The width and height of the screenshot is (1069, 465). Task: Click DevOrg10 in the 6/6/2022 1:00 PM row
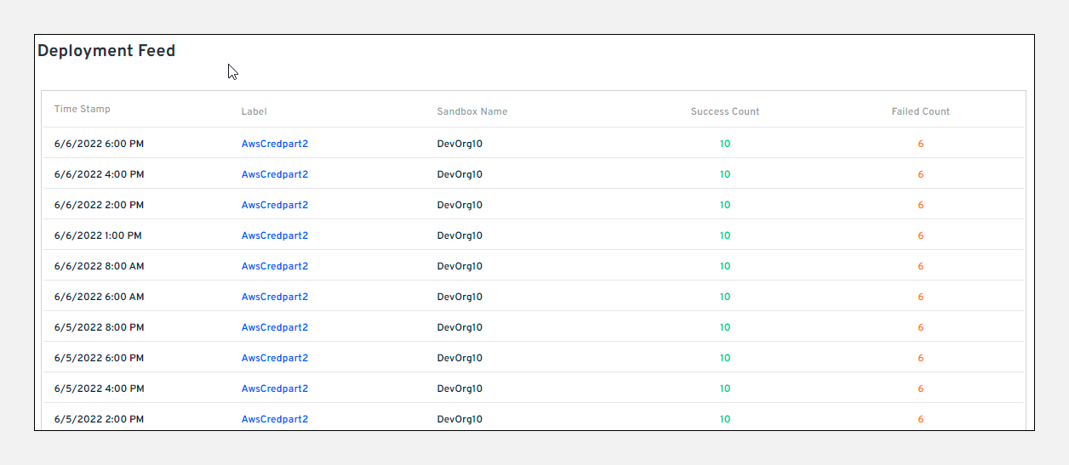point(460,235)
